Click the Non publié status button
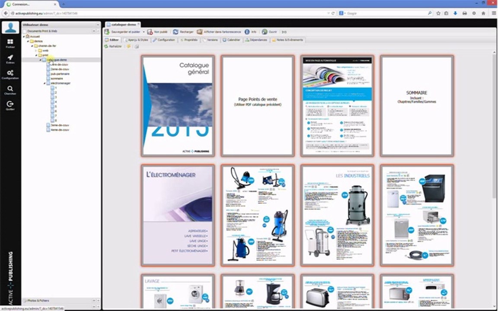 coord(157,32)
